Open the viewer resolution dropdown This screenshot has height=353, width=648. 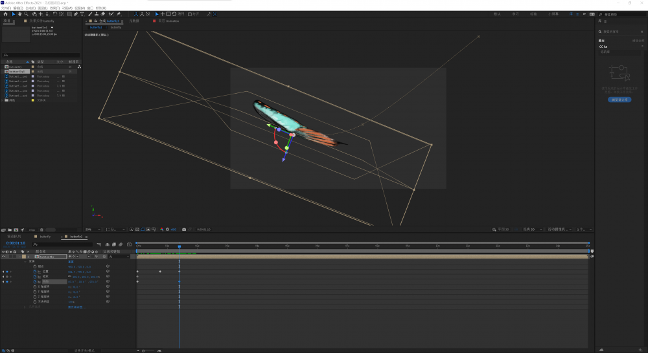115,230
